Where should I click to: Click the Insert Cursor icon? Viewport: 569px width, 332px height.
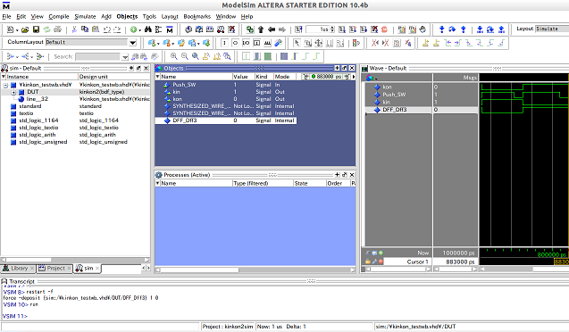426,43
